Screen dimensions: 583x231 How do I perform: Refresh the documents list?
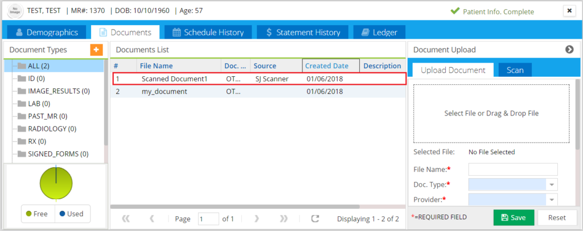[x=315, y=218]
